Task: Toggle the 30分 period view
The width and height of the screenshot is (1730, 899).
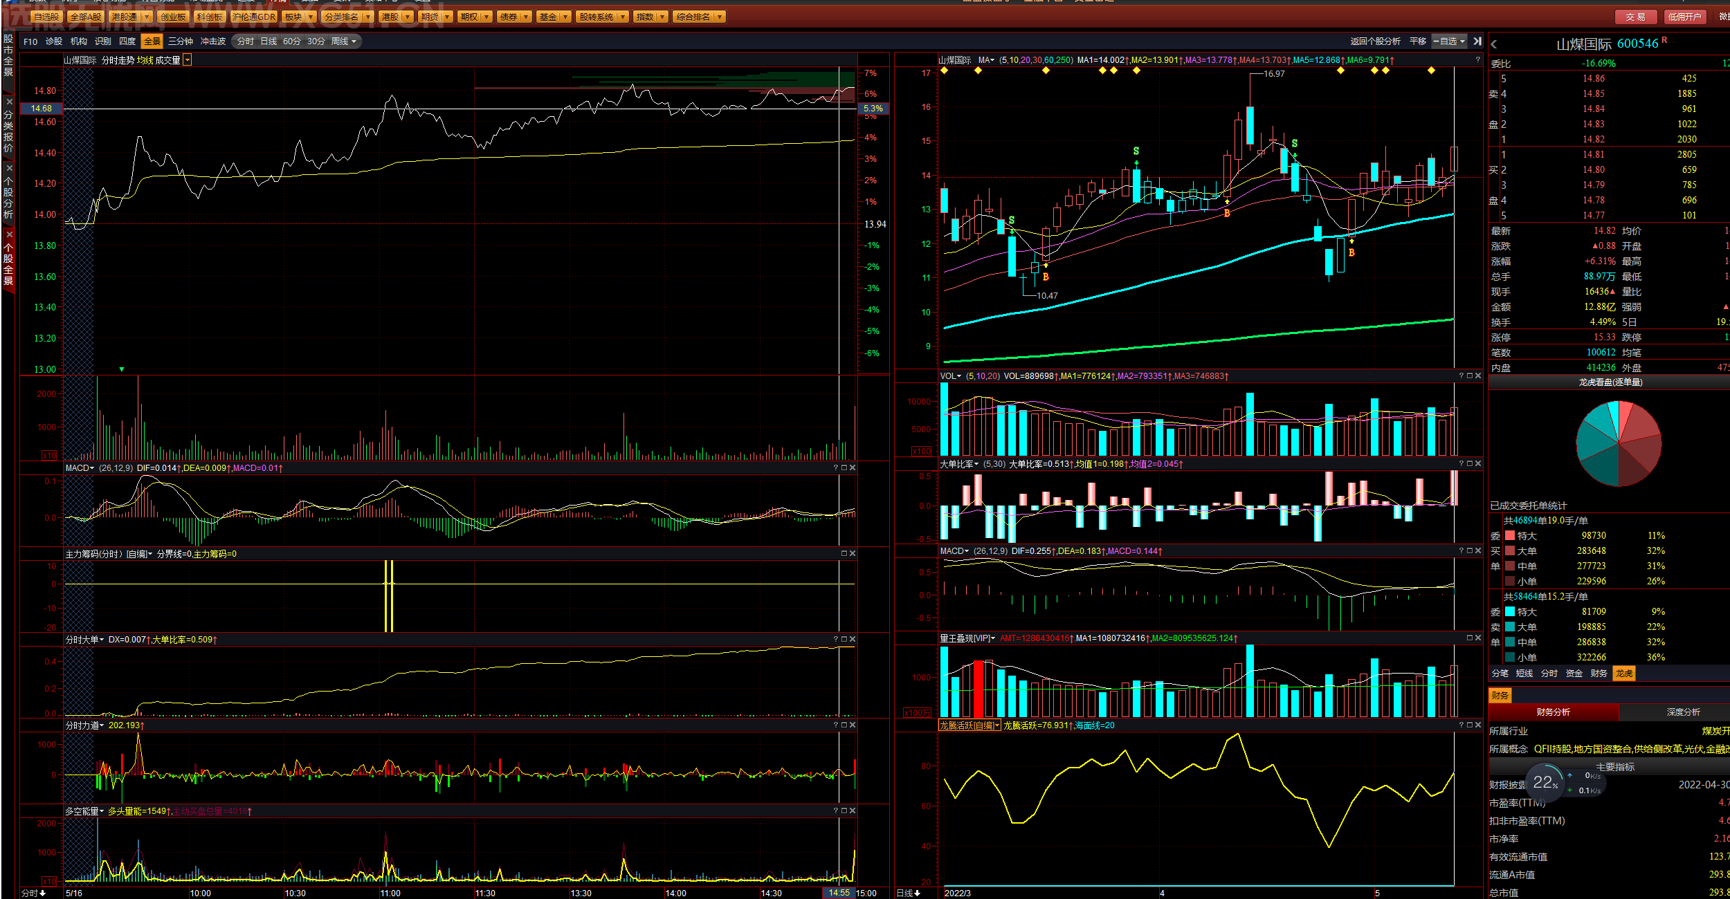Action: pyautogui.click(x=316, y=41)
